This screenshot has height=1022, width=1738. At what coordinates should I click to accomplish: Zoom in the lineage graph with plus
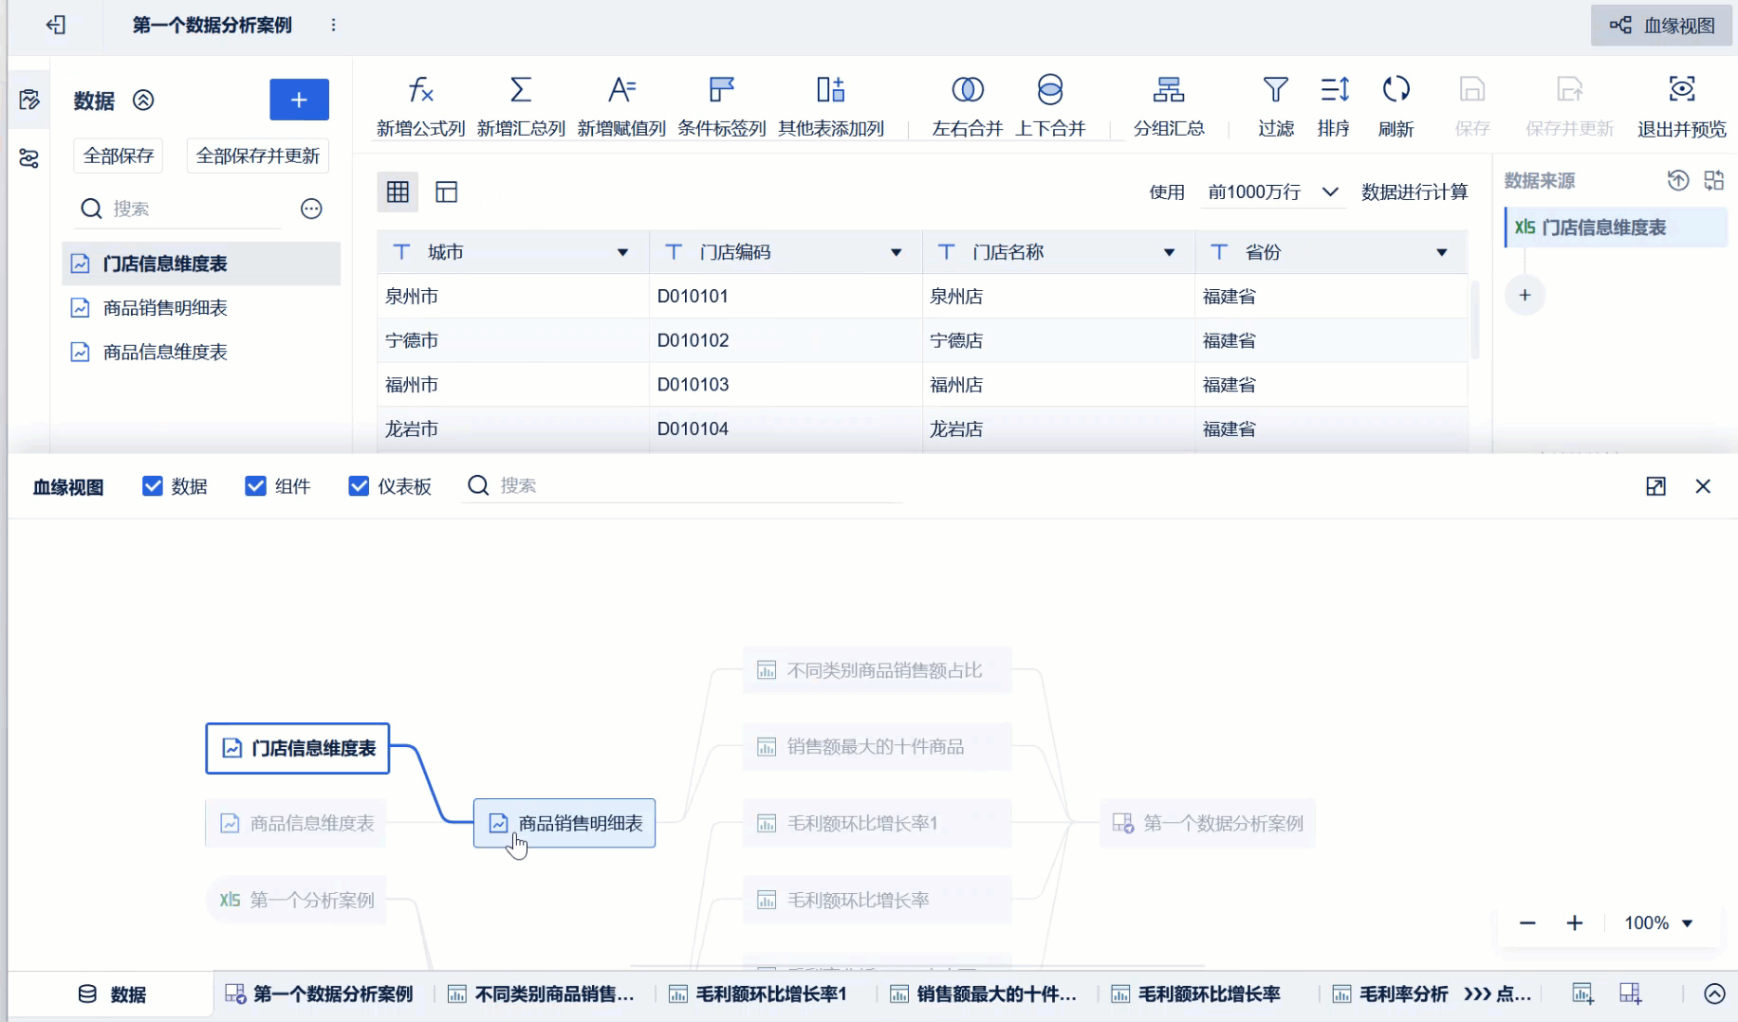pos(1575,923)
